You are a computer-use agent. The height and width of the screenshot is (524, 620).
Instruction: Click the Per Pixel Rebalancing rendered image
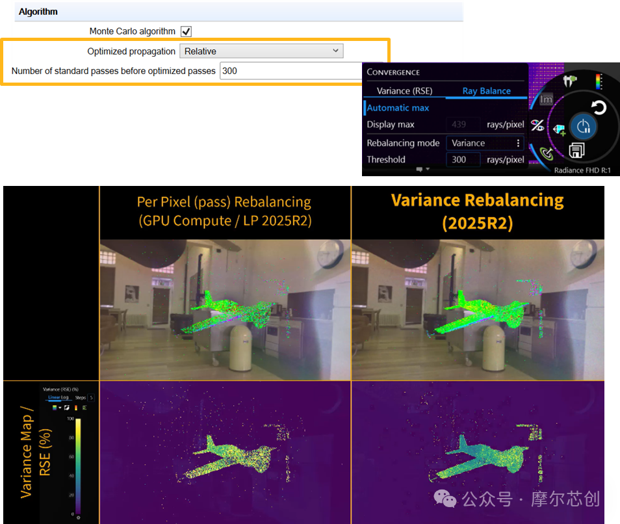tap(225, 309)
